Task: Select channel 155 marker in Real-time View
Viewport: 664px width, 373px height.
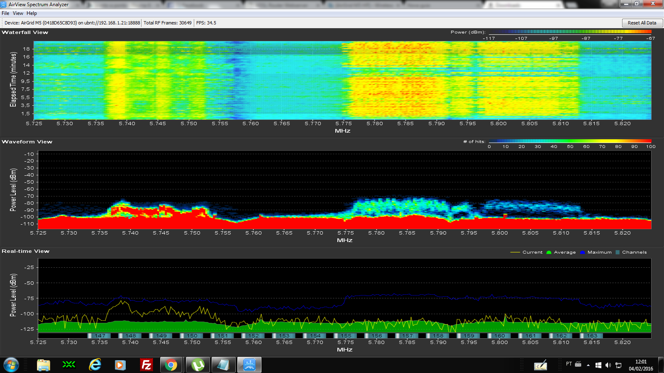Action: point(346,336)
